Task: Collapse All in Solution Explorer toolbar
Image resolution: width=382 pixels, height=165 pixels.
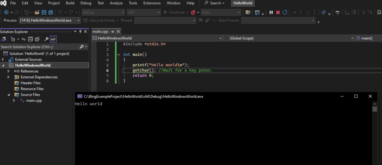Action: point(30,39)
